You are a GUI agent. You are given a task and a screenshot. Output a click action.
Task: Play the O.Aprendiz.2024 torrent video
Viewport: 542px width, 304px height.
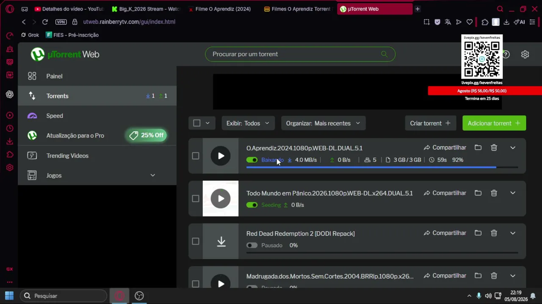coord(221,156)
